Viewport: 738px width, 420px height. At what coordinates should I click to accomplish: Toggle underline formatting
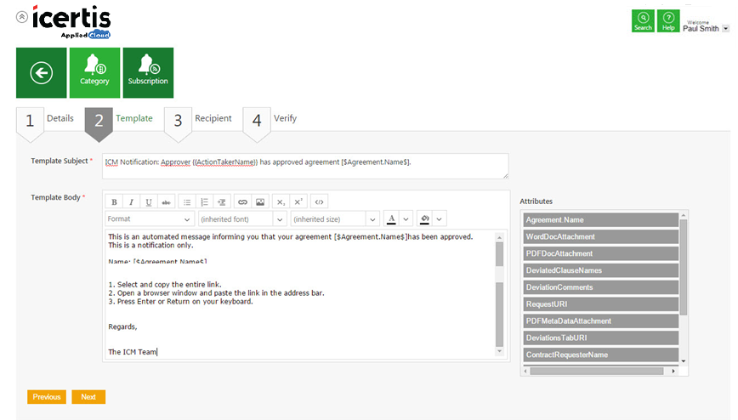tap(149, 201)
